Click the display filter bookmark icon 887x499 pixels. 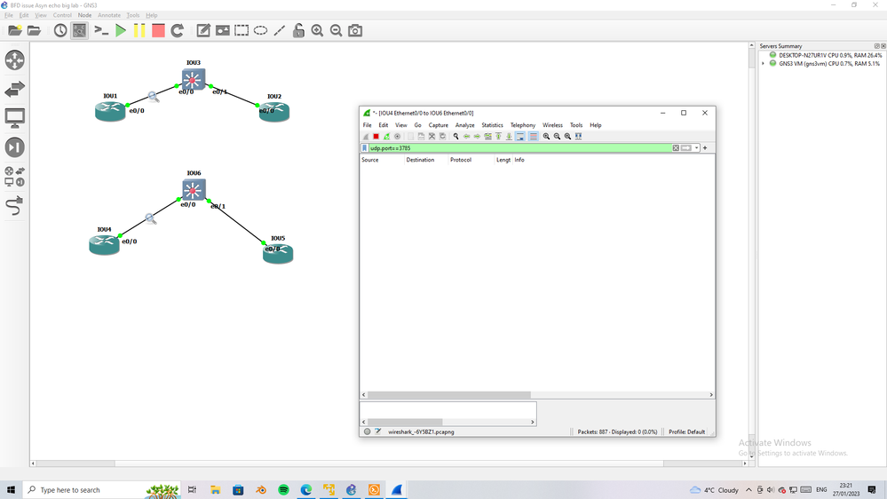364,147
